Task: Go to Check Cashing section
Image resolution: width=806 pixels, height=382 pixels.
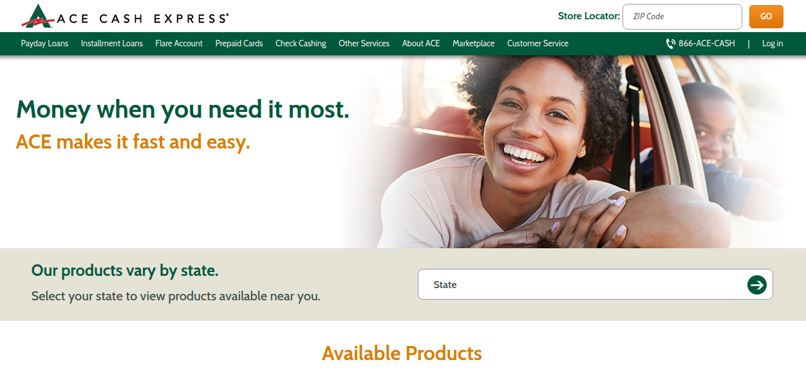Action: pos(301,44)
